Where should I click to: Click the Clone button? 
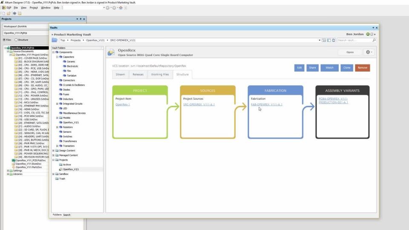coord(347,68)
